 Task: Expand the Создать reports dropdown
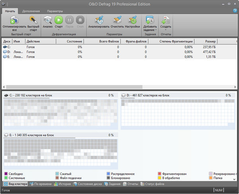[165, 30]
